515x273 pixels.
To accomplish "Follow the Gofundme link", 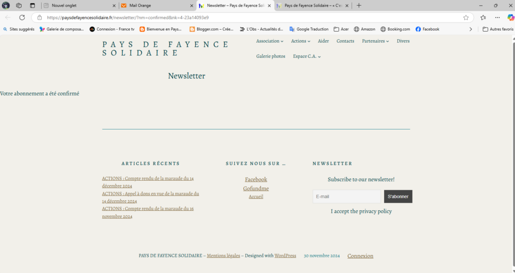I will [x=256, y=189].
